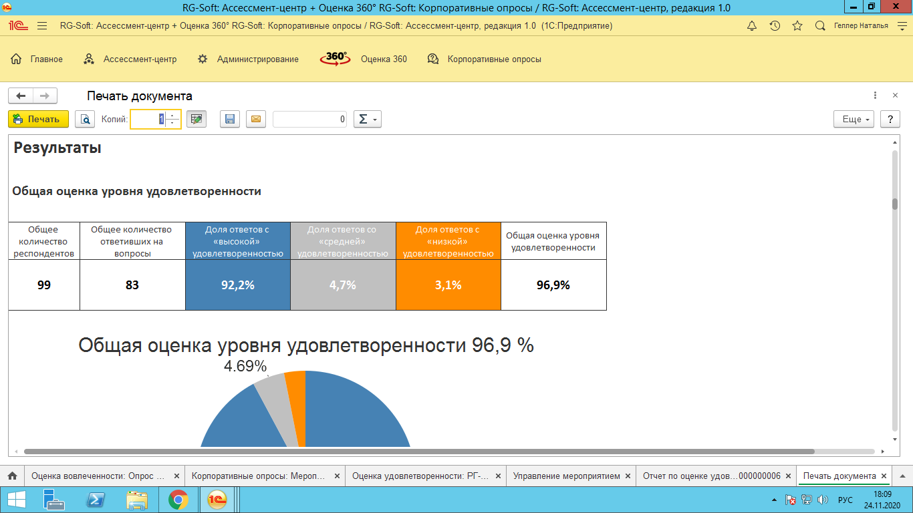The height and width of the screenshot is (513, 913).
Task: Launch Google Chrome from the taskbar
Action: pos(177,500)
